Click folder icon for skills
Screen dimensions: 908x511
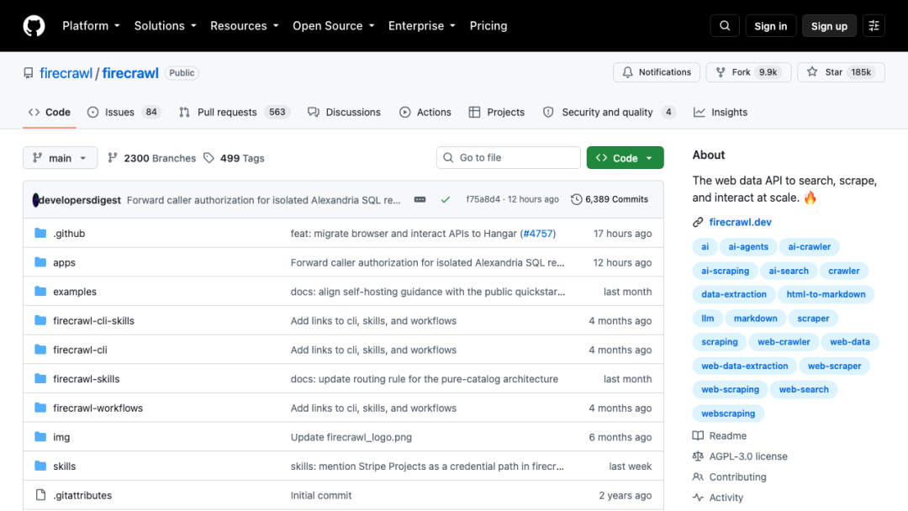tap(40, 466)
